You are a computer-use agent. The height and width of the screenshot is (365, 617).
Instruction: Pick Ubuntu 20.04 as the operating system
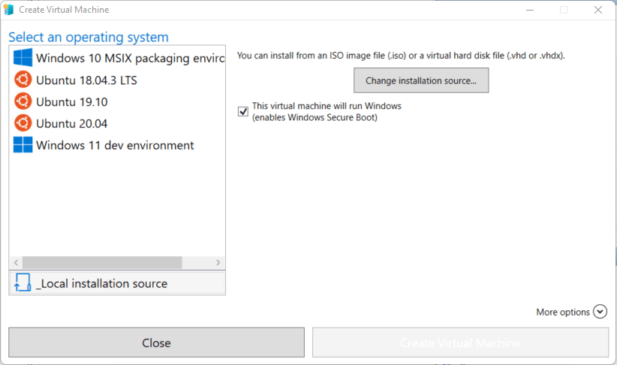coord(71,124)
